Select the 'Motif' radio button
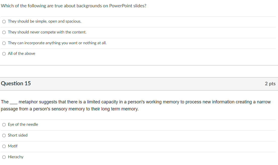 tap(4, 146)
